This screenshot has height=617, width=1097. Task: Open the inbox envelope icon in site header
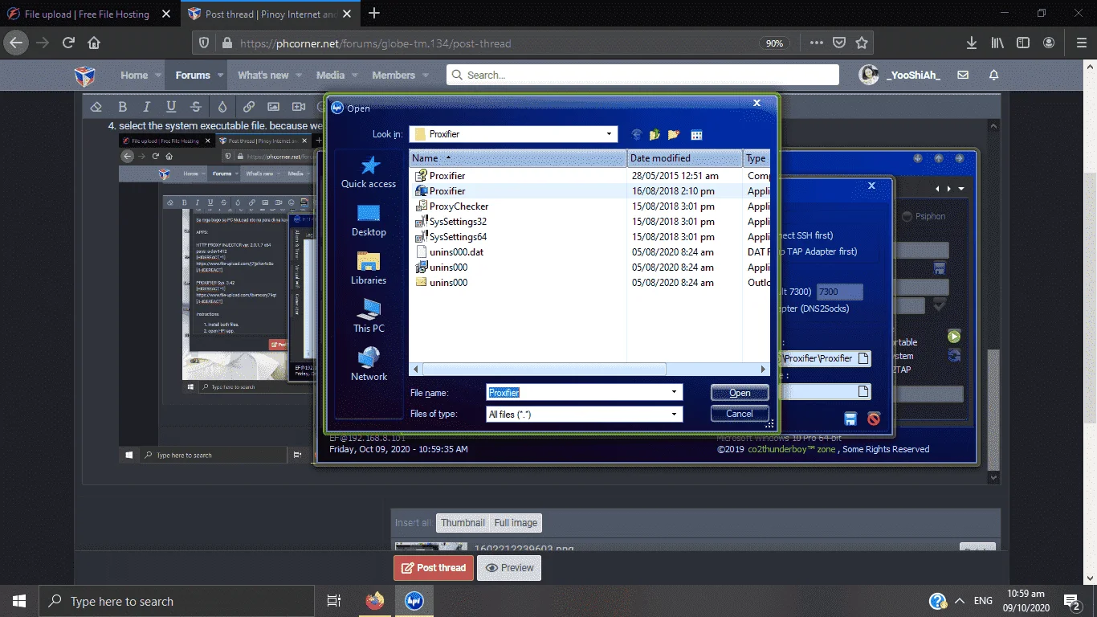pos(963,75)
